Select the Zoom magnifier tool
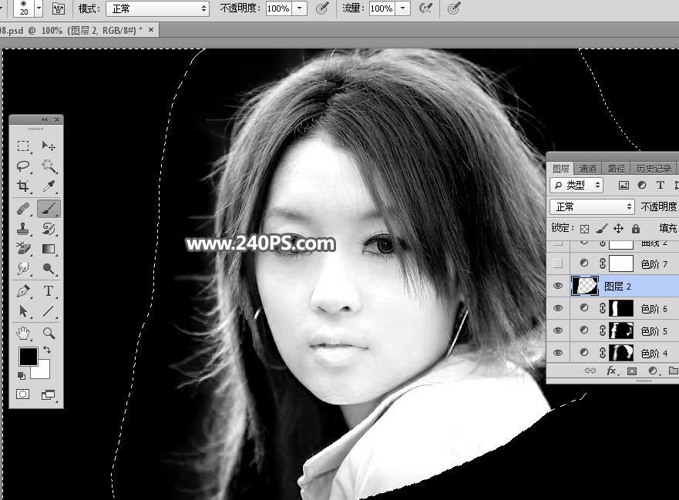679x500 pixels. (x=49, y=333)
